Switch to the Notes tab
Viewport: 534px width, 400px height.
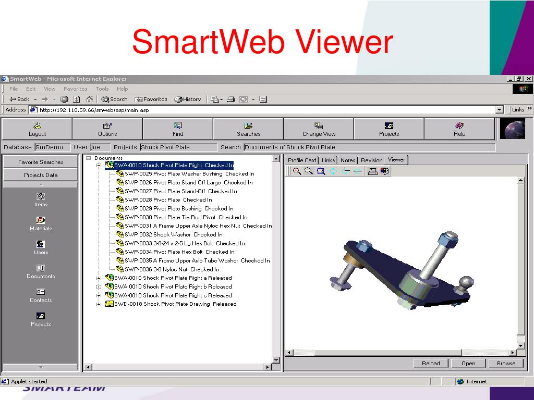(x=348, y=160)
